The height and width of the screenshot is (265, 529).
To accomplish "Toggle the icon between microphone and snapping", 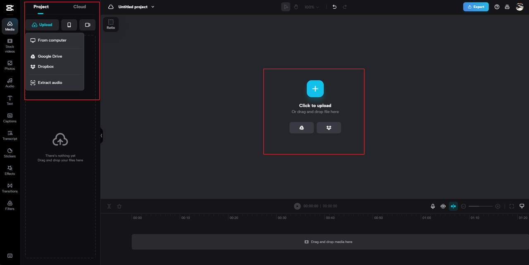I will 443,206.
